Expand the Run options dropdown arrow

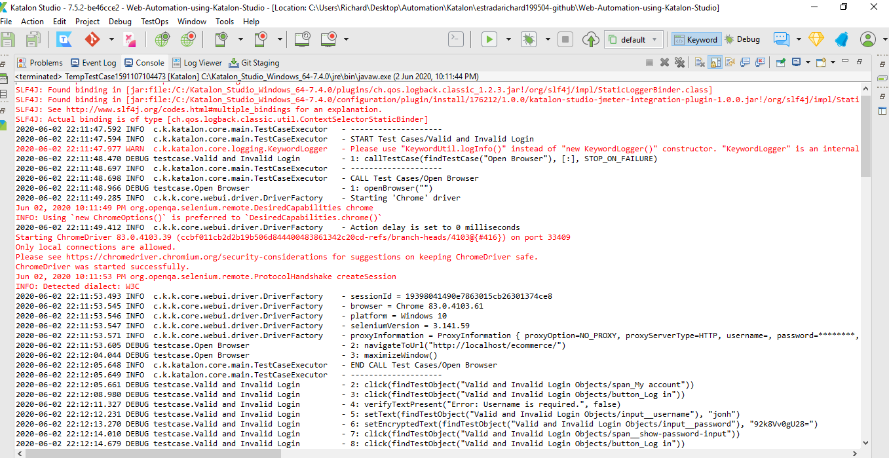point(508,39)
